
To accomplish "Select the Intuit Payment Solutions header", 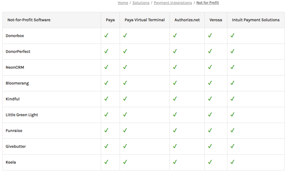I will [x=256, y=20].
